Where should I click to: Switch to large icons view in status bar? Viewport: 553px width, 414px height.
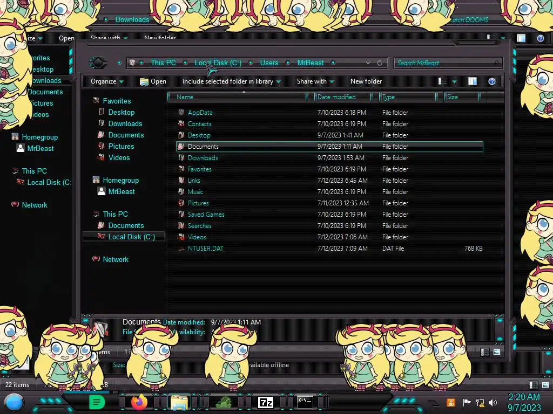(497, 352)
